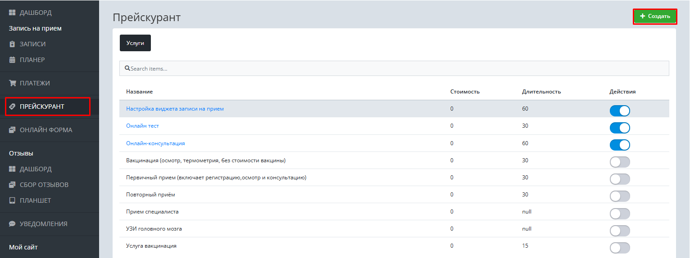The height and width of the screenshot is (258, 690).
Task: Switch on the Услуга вакцинация toggle
Action: [619, 248]
